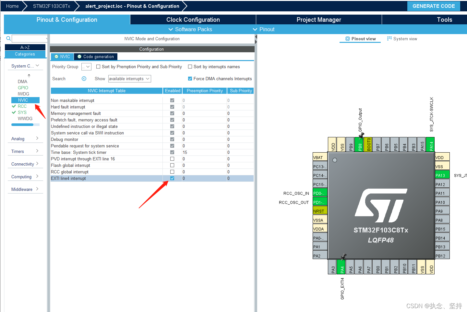
Task: Click the System view grid icon
Action: [x=389, y=39]
